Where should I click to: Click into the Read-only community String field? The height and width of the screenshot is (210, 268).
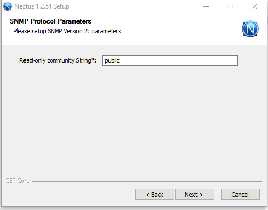point(170,60)
